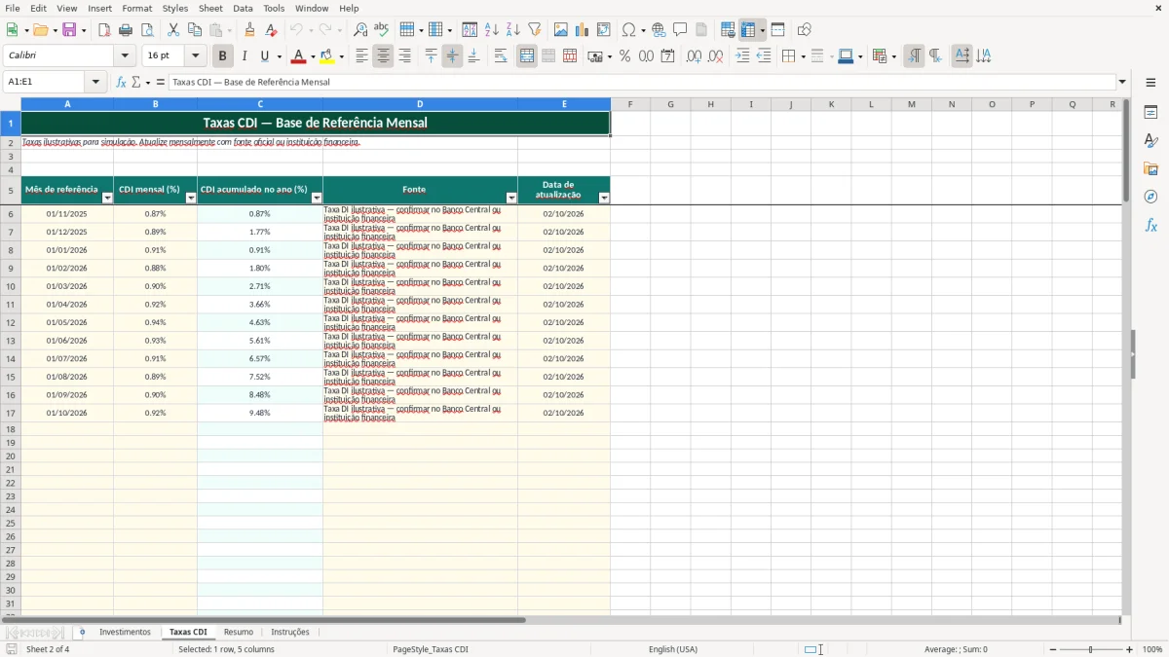Image resolution: width=1169 pixels, height=657 pixels.
Task: Select column header D
Action: [x=420, y=104]
